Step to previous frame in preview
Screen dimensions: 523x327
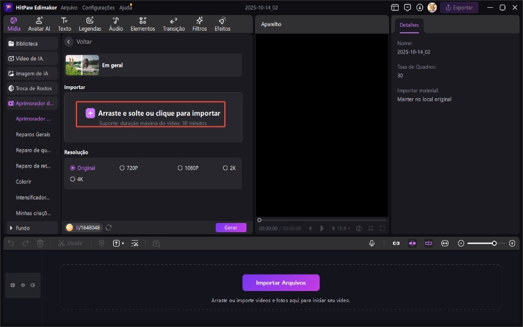310,228
